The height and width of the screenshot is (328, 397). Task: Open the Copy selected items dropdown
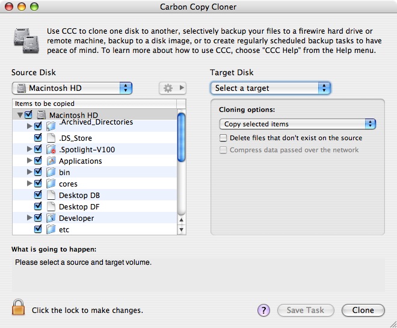[x=297, y=124]
